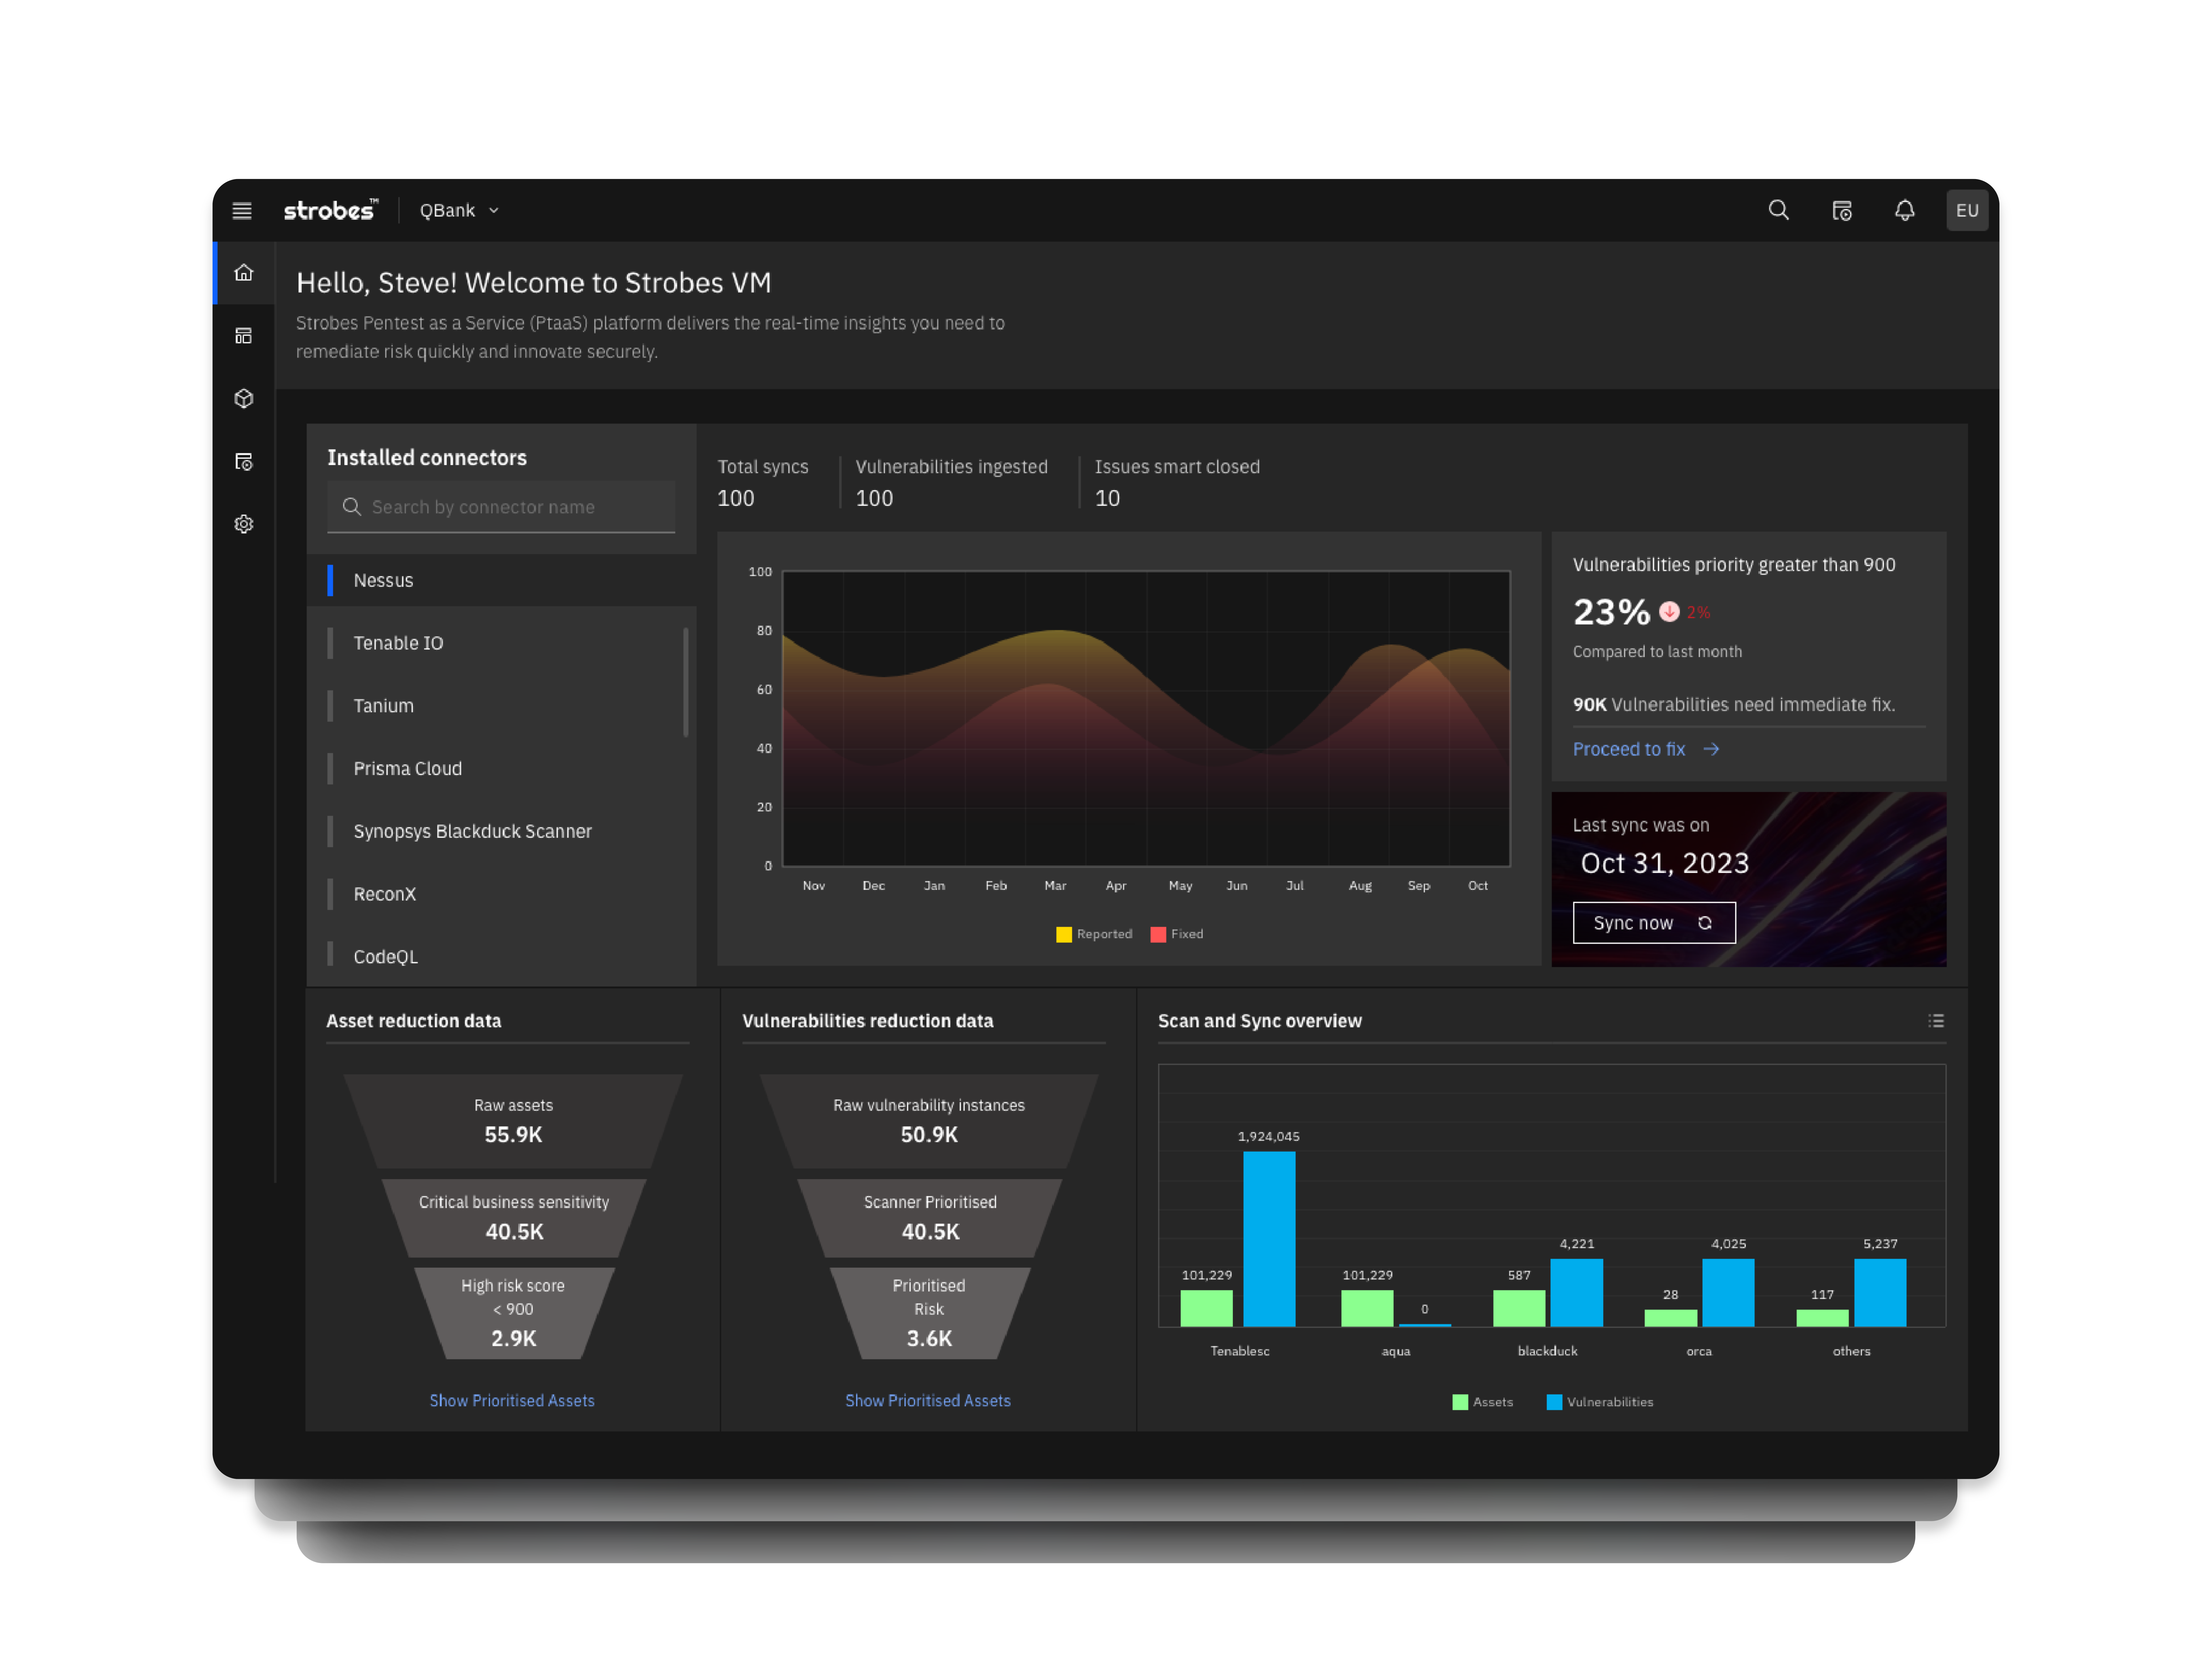Click the Issues smart closed stat
This screenshot has height=1658, width=2212.
coord(1177,483)
